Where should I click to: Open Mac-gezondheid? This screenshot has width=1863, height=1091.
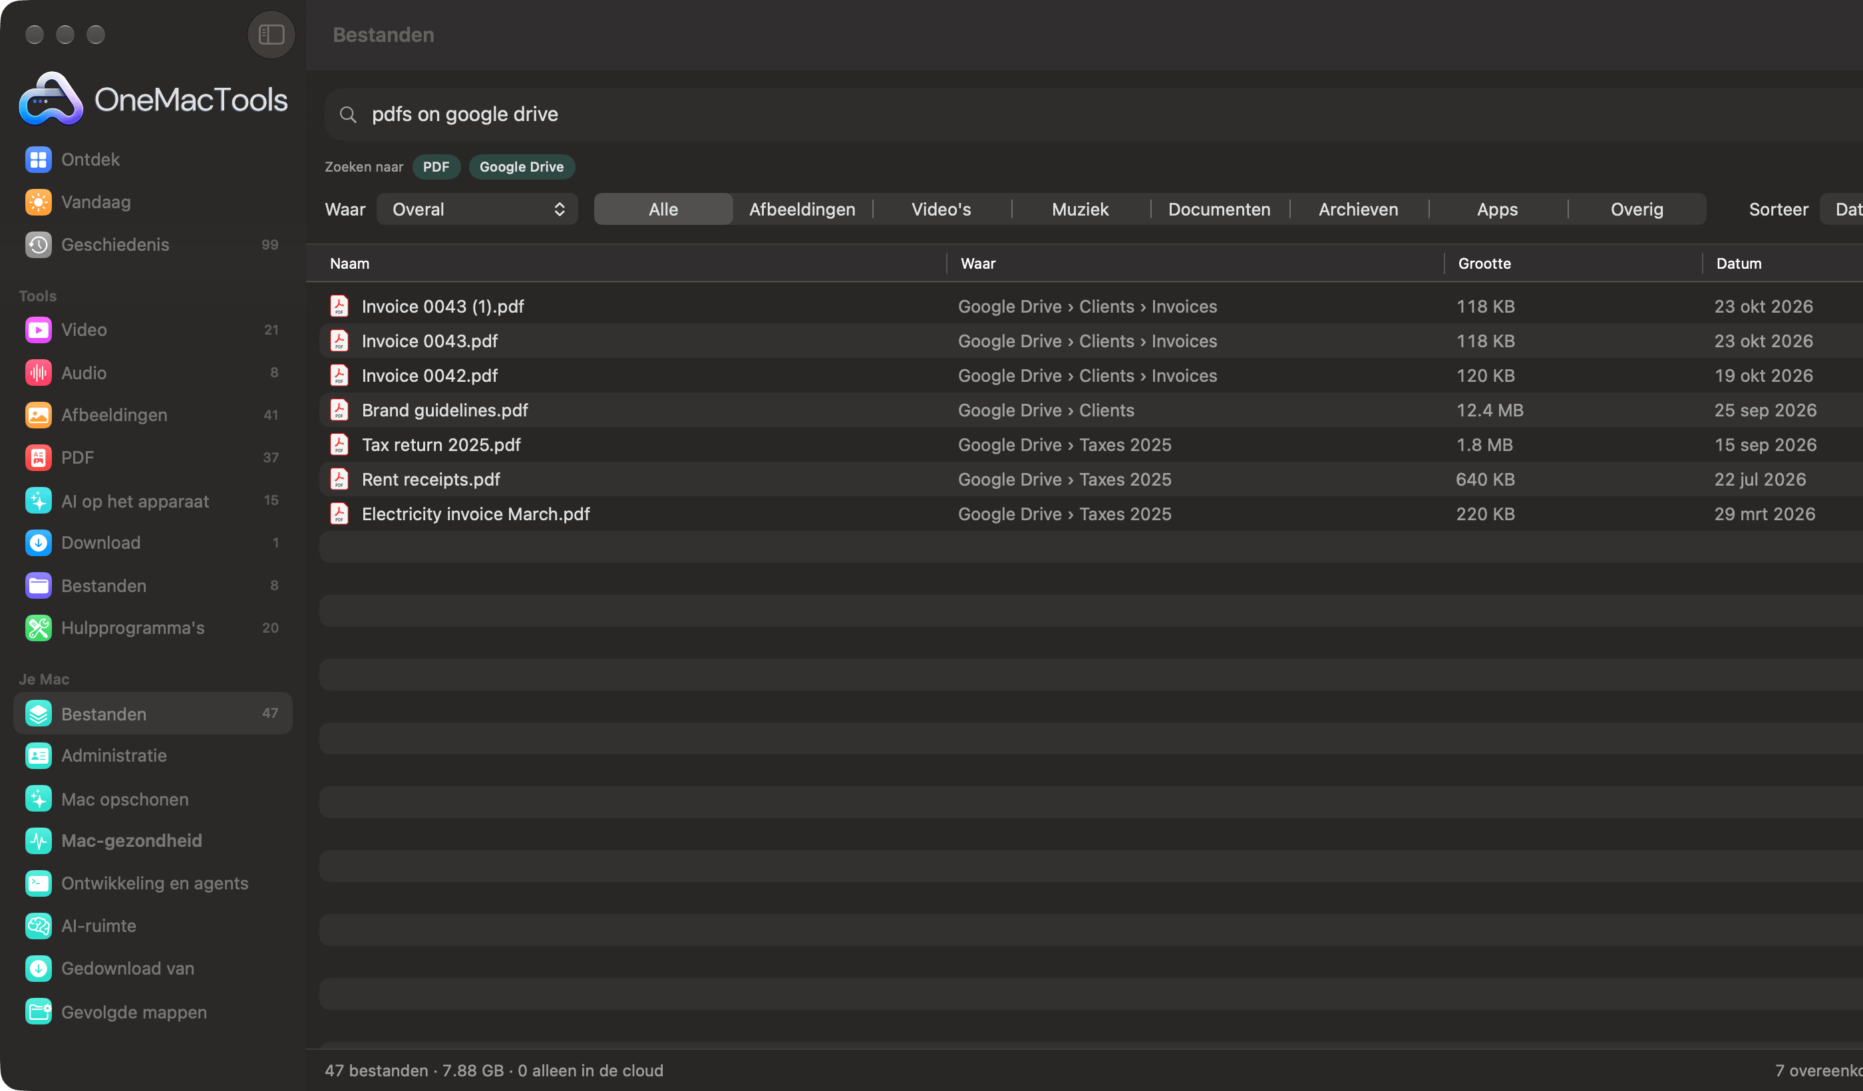point(152,840)
